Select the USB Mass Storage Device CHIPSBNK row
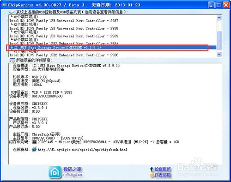 click(112, 48)
